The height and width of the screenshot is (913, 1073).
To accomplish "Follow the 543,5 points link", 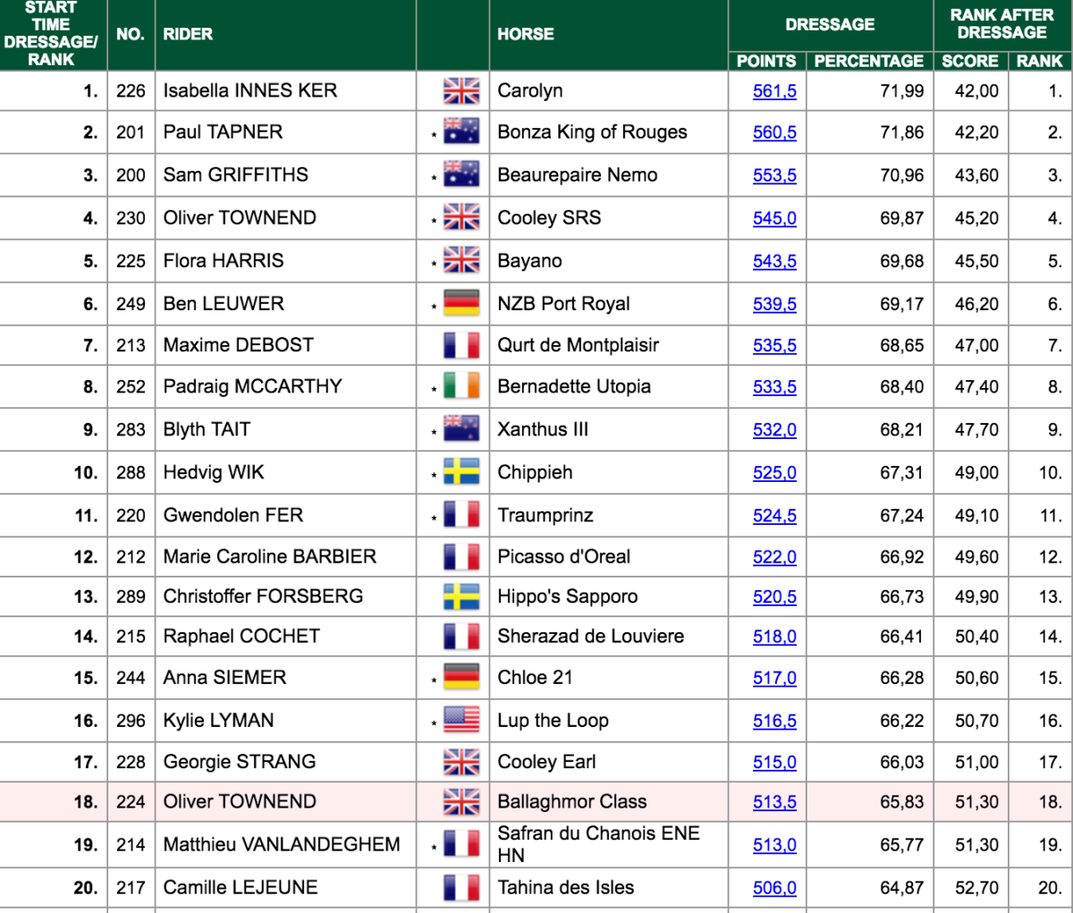I will click(x=774, y=261).
